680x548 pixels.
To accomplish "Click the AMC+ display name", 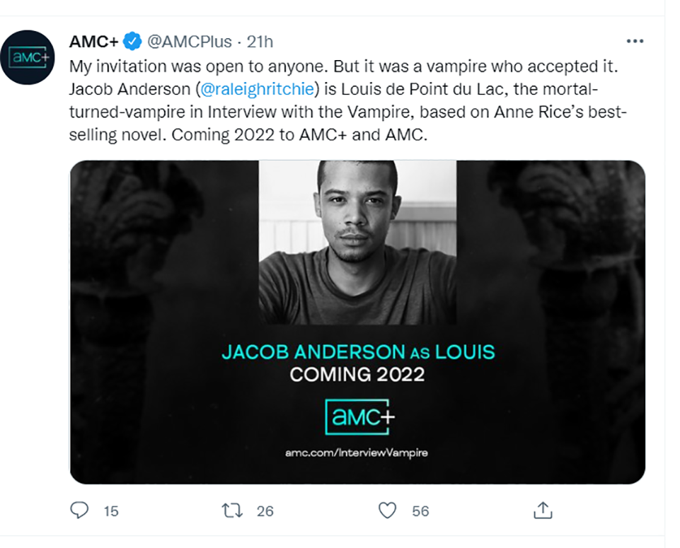I will tap(93, 42).
